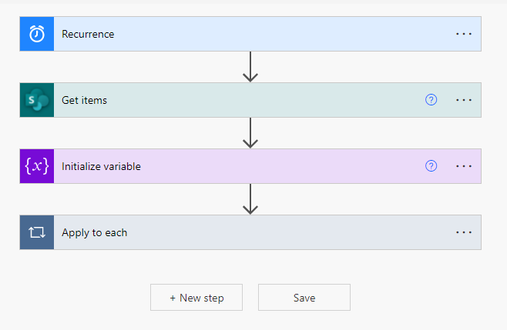Click the SharePoint icon on Get items

[37, 100]
